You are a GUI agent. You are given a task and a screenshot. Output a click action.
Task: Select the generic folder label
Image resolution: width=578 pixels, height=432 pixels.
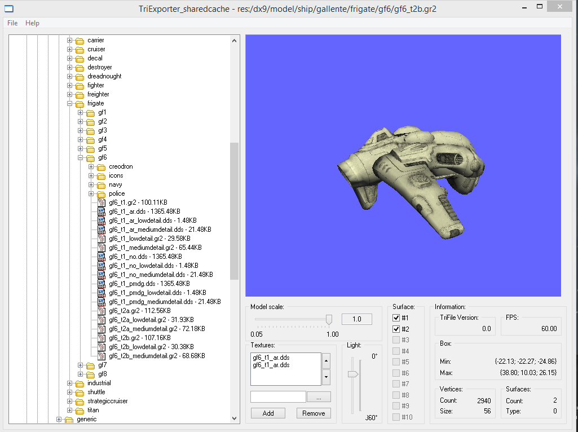tap(87, 419)
